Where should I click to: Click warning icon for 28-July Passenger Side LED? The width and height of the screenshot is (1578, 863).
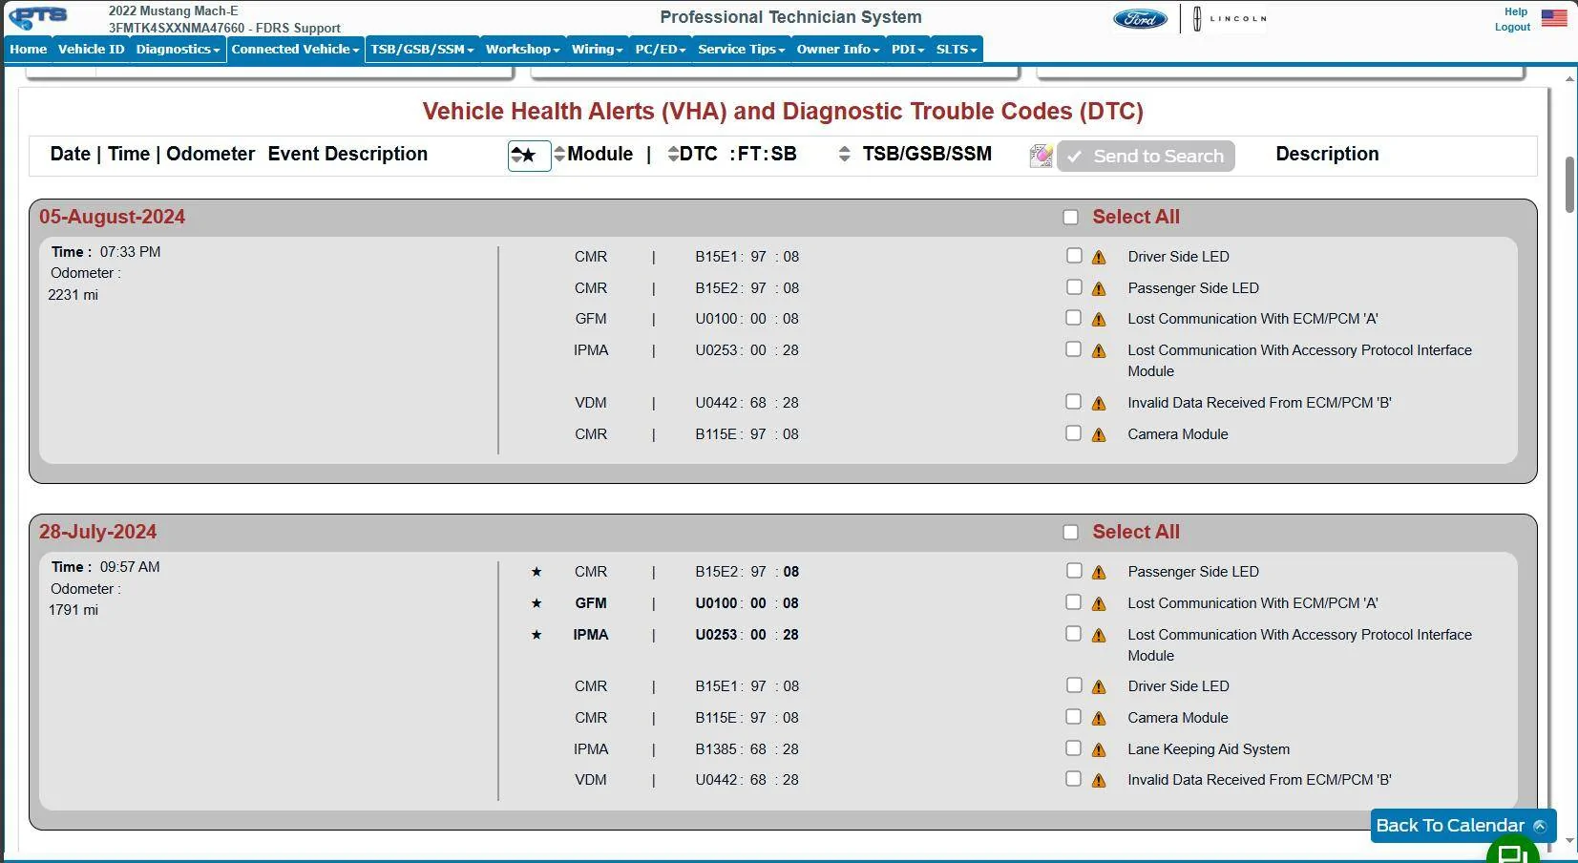pyautogui.click(x=1099, y=573)
